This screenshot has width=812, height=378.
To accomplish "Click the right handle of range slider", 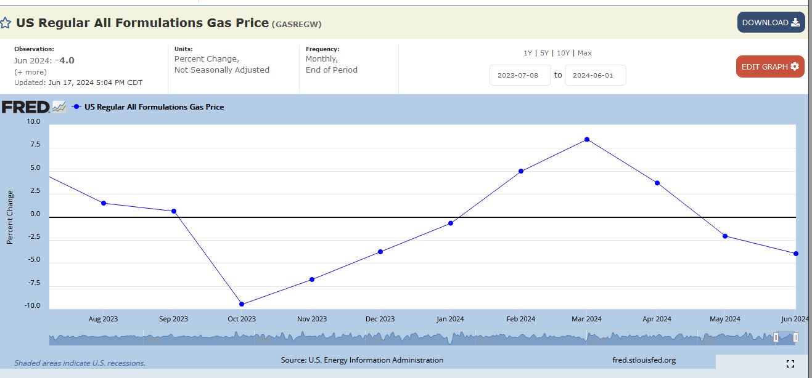I will 795,337.
